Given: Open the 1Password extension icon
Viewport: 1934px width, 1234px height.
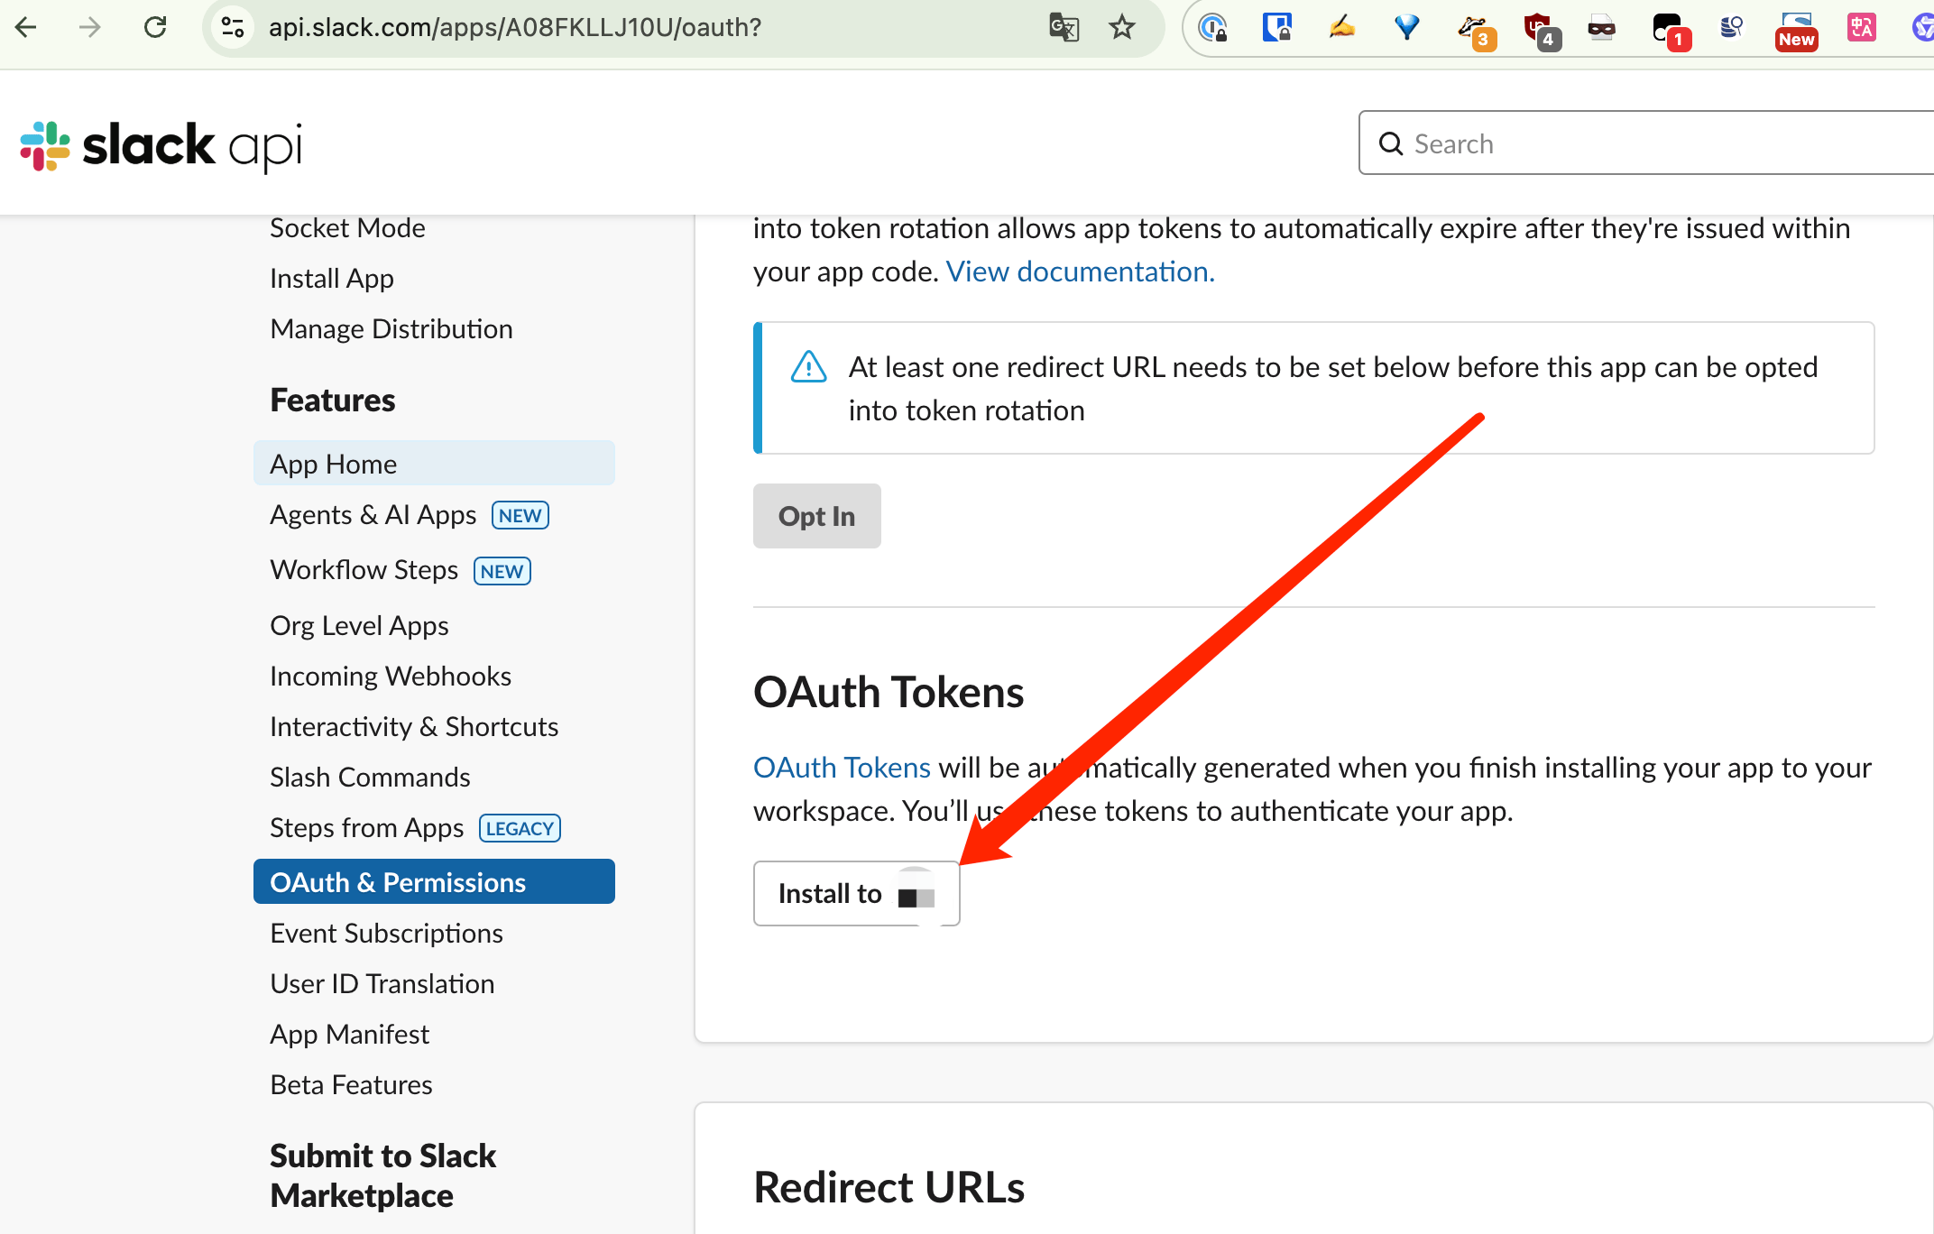Looking at the screenshot, I should click(1213, 27).
